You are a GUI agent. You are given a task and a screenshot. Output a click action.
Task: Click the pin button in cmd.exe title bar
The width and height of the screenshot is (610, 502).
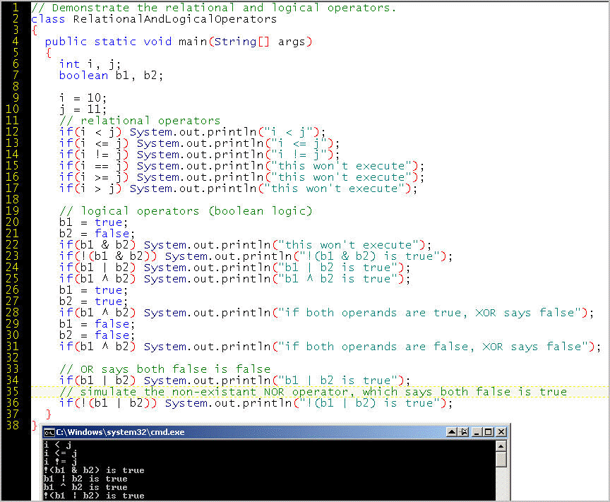[464, 432]
